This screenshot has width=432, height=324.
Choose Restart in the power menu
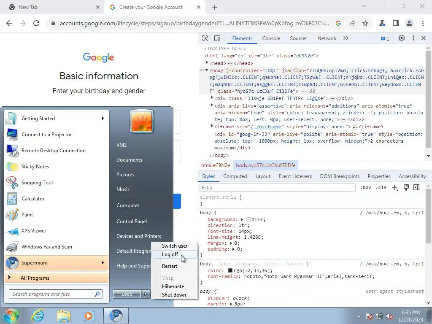tap(175, 266)
